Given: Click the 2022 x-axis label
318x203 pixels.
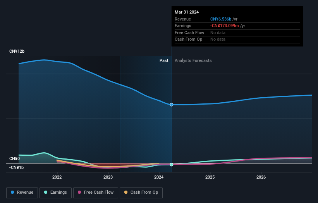Looking at the screenshot, I should 57,177.
